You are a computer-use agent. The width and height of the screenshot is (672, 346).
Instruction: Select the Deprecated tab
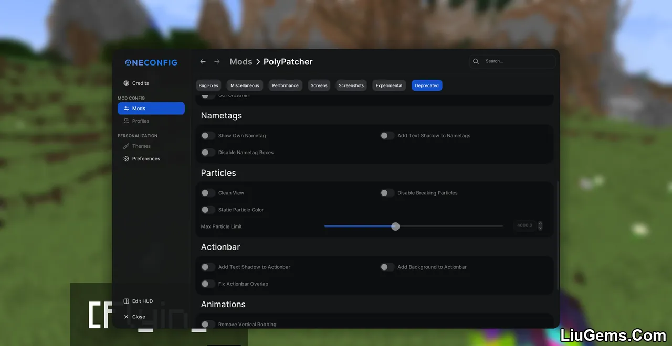(x=427, y=85)
